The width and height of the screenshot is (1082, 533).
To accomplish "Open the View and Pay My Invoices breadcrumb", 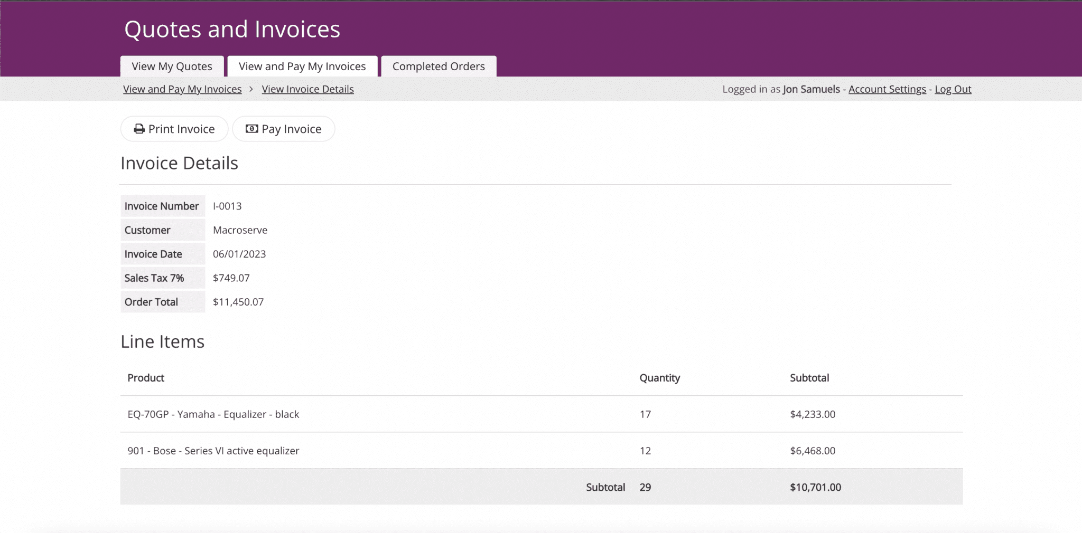I will 182,89.
